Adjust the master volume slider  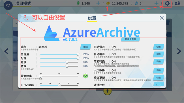59,54
